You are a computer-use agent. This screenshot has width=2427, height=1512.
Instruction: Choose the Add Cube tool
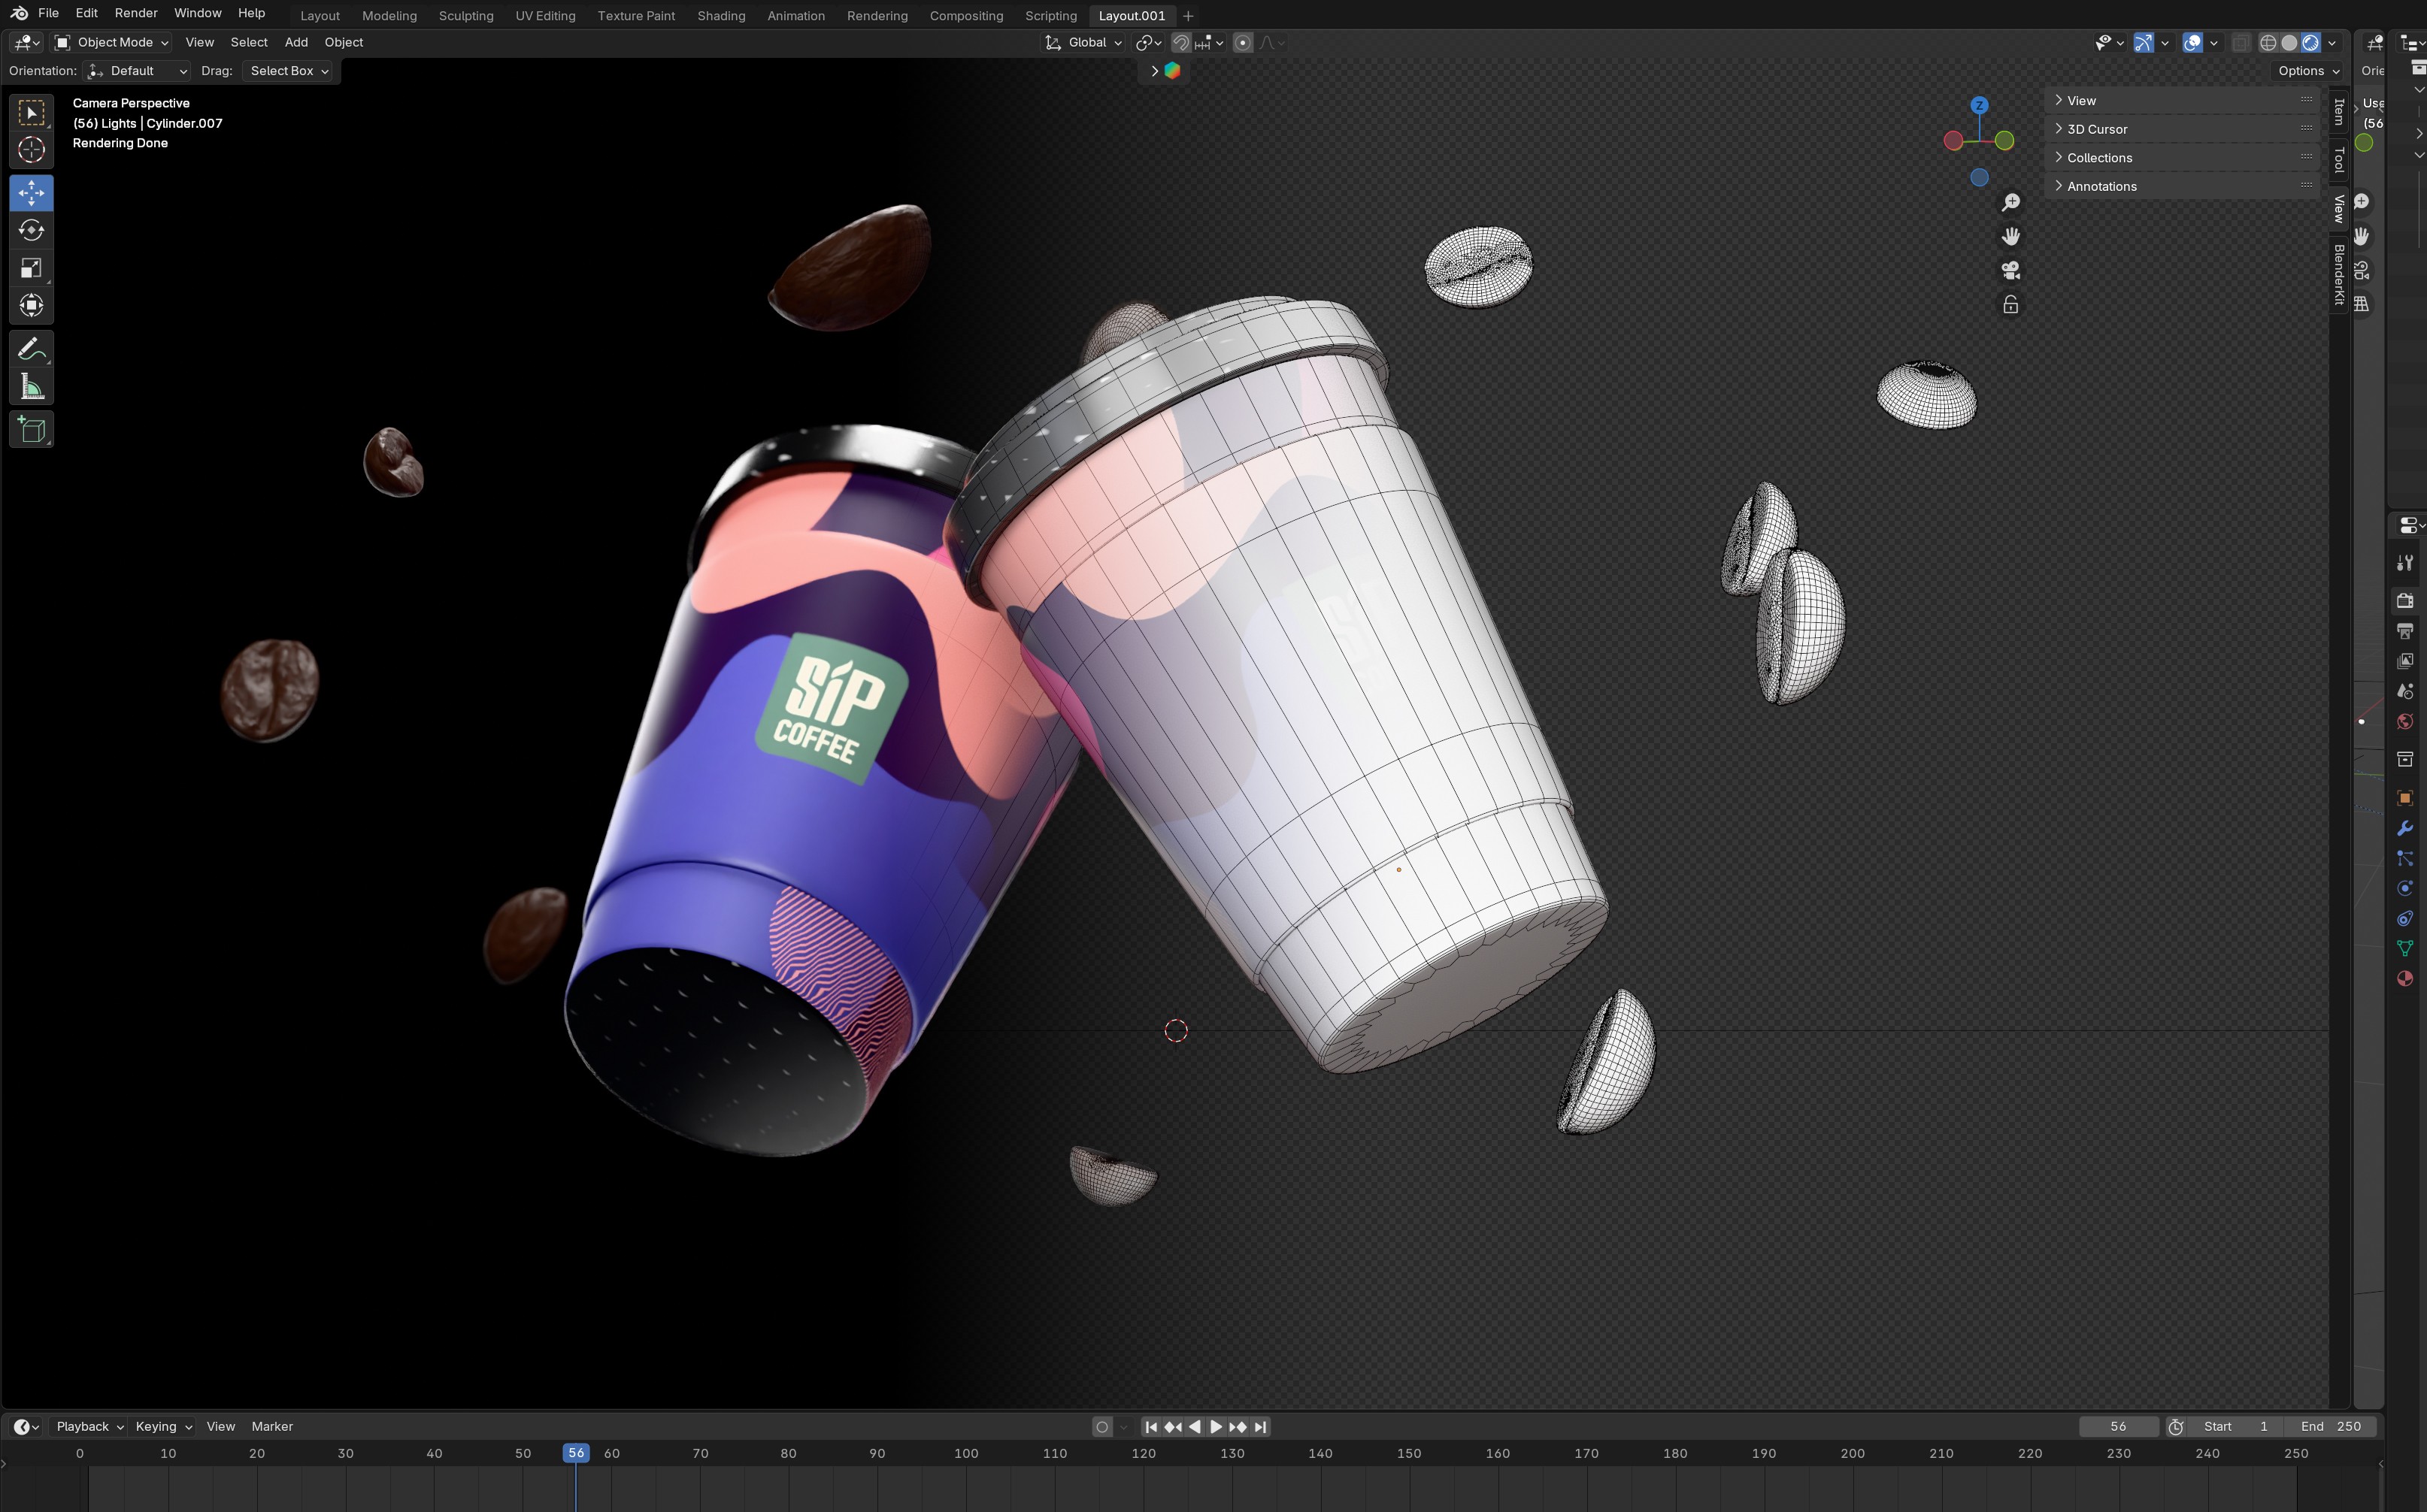click(31, 430)
